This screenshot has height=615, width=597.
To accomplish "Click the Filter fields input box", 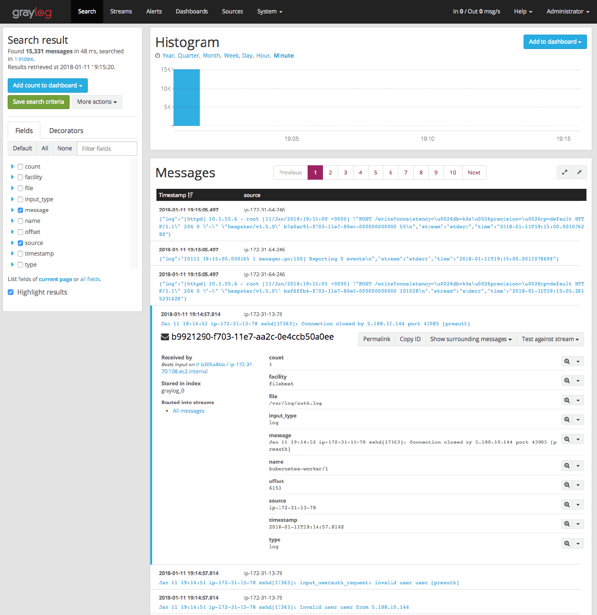I will click(107, 148).
